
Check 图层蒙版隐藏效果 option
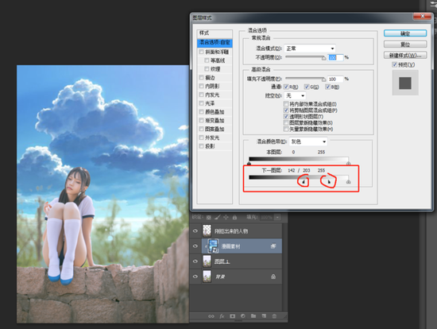click(286, 122)
